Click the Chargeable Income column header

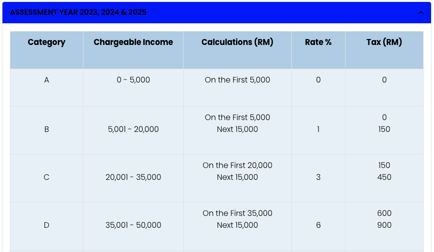[133, 42]
